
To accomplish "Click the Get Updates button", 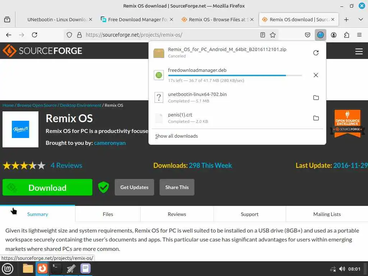I will click(x=134, y=187).
